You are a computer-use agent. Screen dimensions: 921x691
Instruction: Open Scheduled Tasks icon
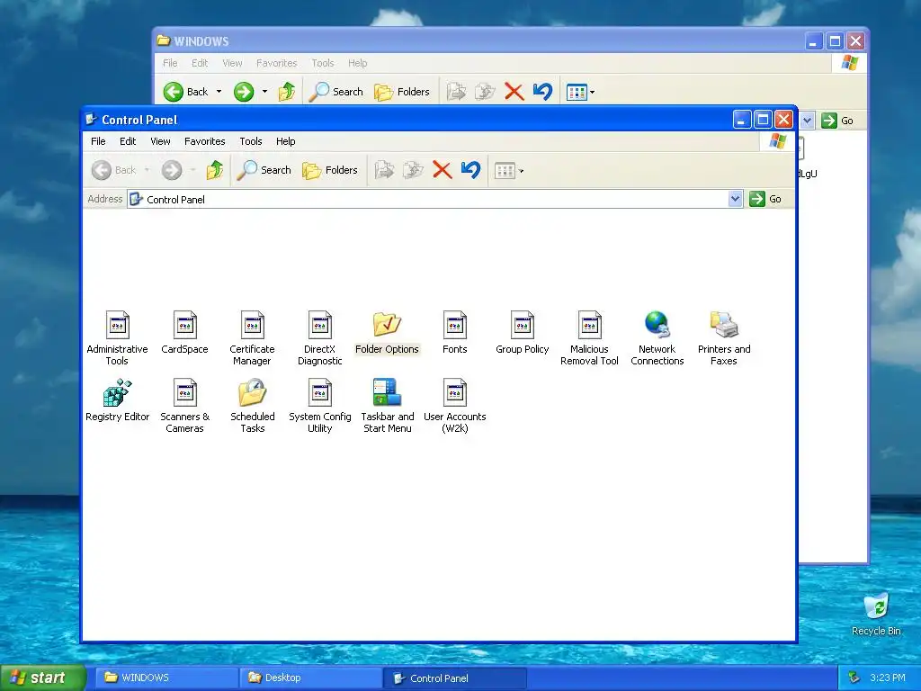252,406
